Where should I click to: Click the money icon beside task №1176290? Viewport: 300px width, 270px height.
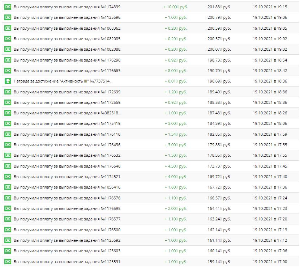[x=8, y=60]
